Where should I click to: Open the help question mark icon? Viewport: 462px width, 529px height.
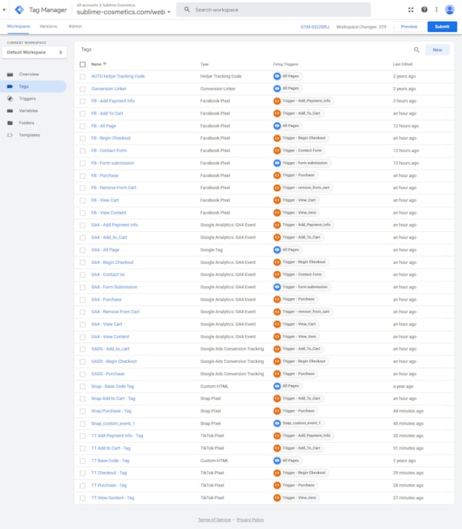click(424, 9)
